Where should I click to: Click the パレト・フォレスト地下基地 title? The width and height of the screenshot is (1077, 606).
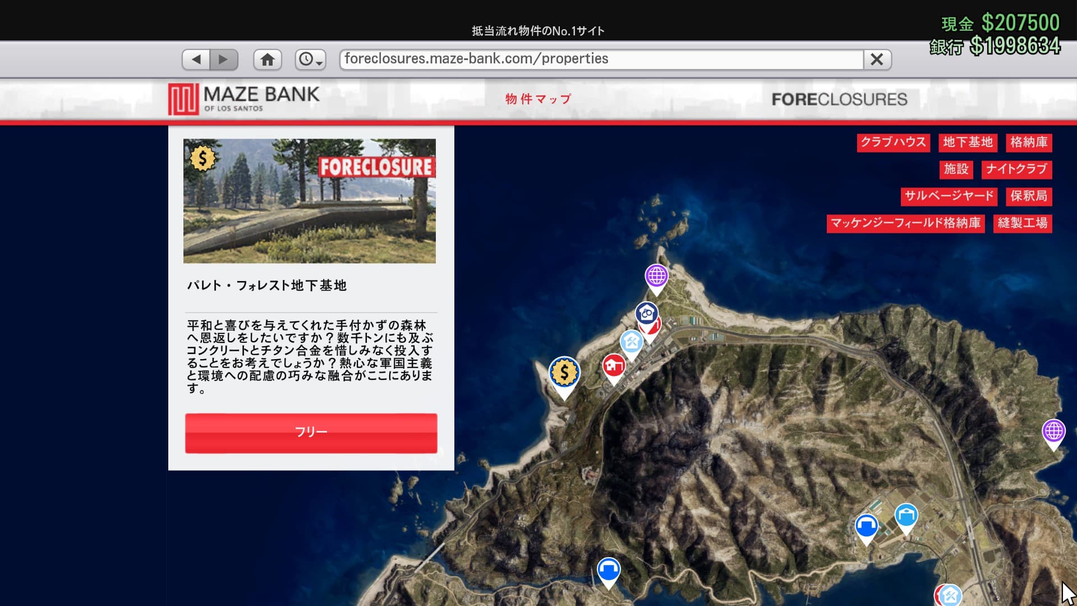(266, 286)
